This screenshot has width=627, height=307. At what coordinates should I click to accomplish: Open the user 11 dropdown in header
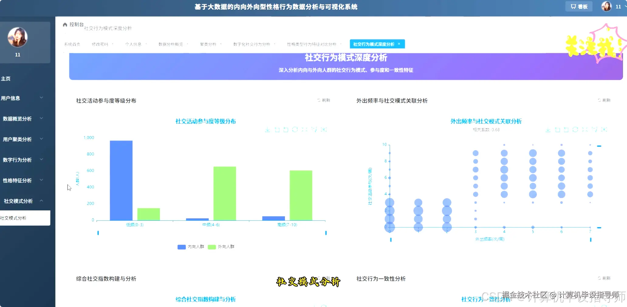pyautogui.click(x=620, y=6)
